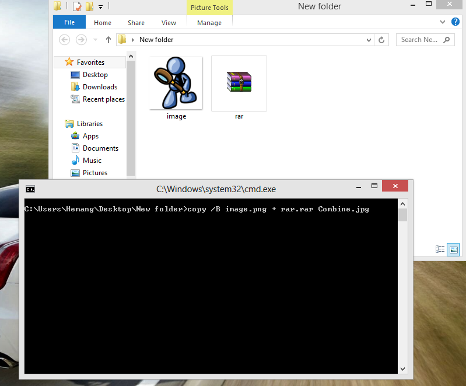The width and height of the screenshot is (466, 386).
Task: Click the cmd scrollbar thumb
Action: [402, 215]
